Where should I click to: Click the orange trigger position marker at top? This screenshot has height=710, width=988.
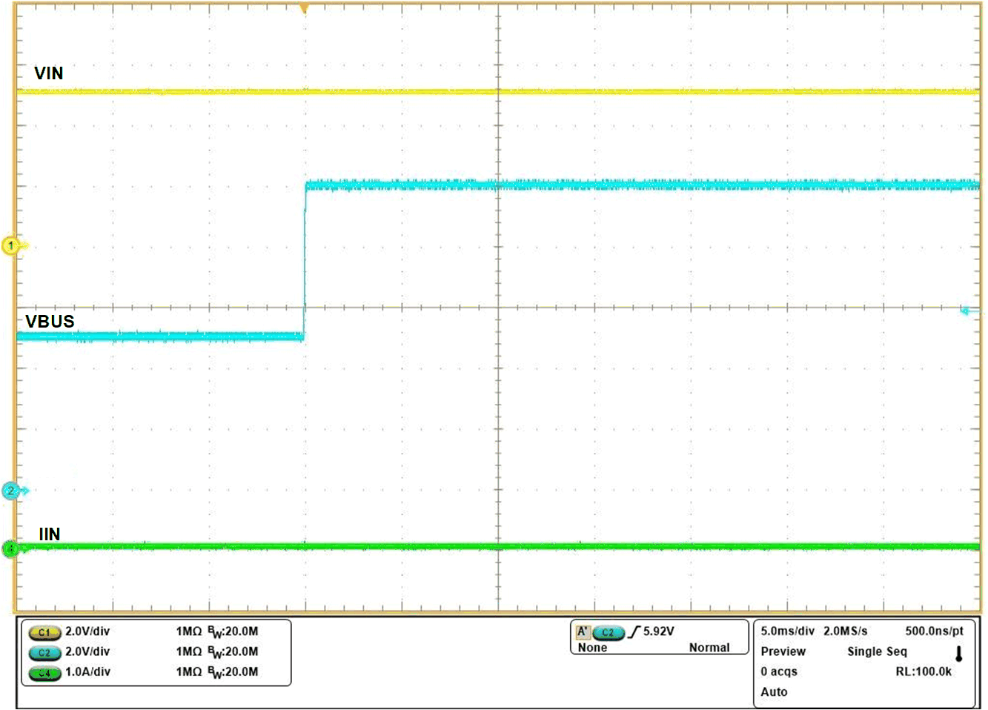click(x=305, y=7)
